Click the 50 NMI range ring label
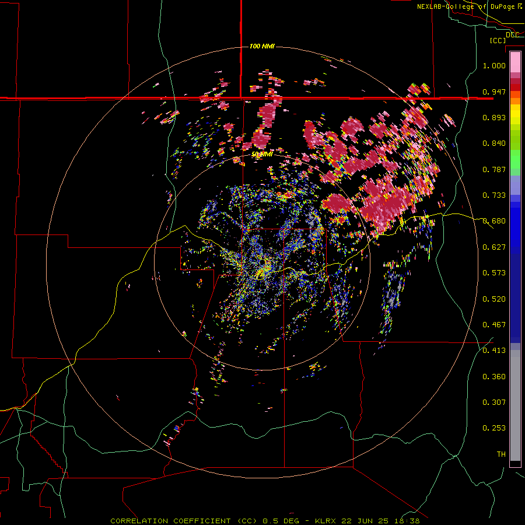Image resolution: width=525 pixels, height=525 pixels. click(262, 155)
